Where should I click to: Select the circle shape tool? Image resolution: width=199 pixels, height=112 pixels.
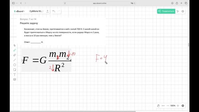click(x=15, y=65)
